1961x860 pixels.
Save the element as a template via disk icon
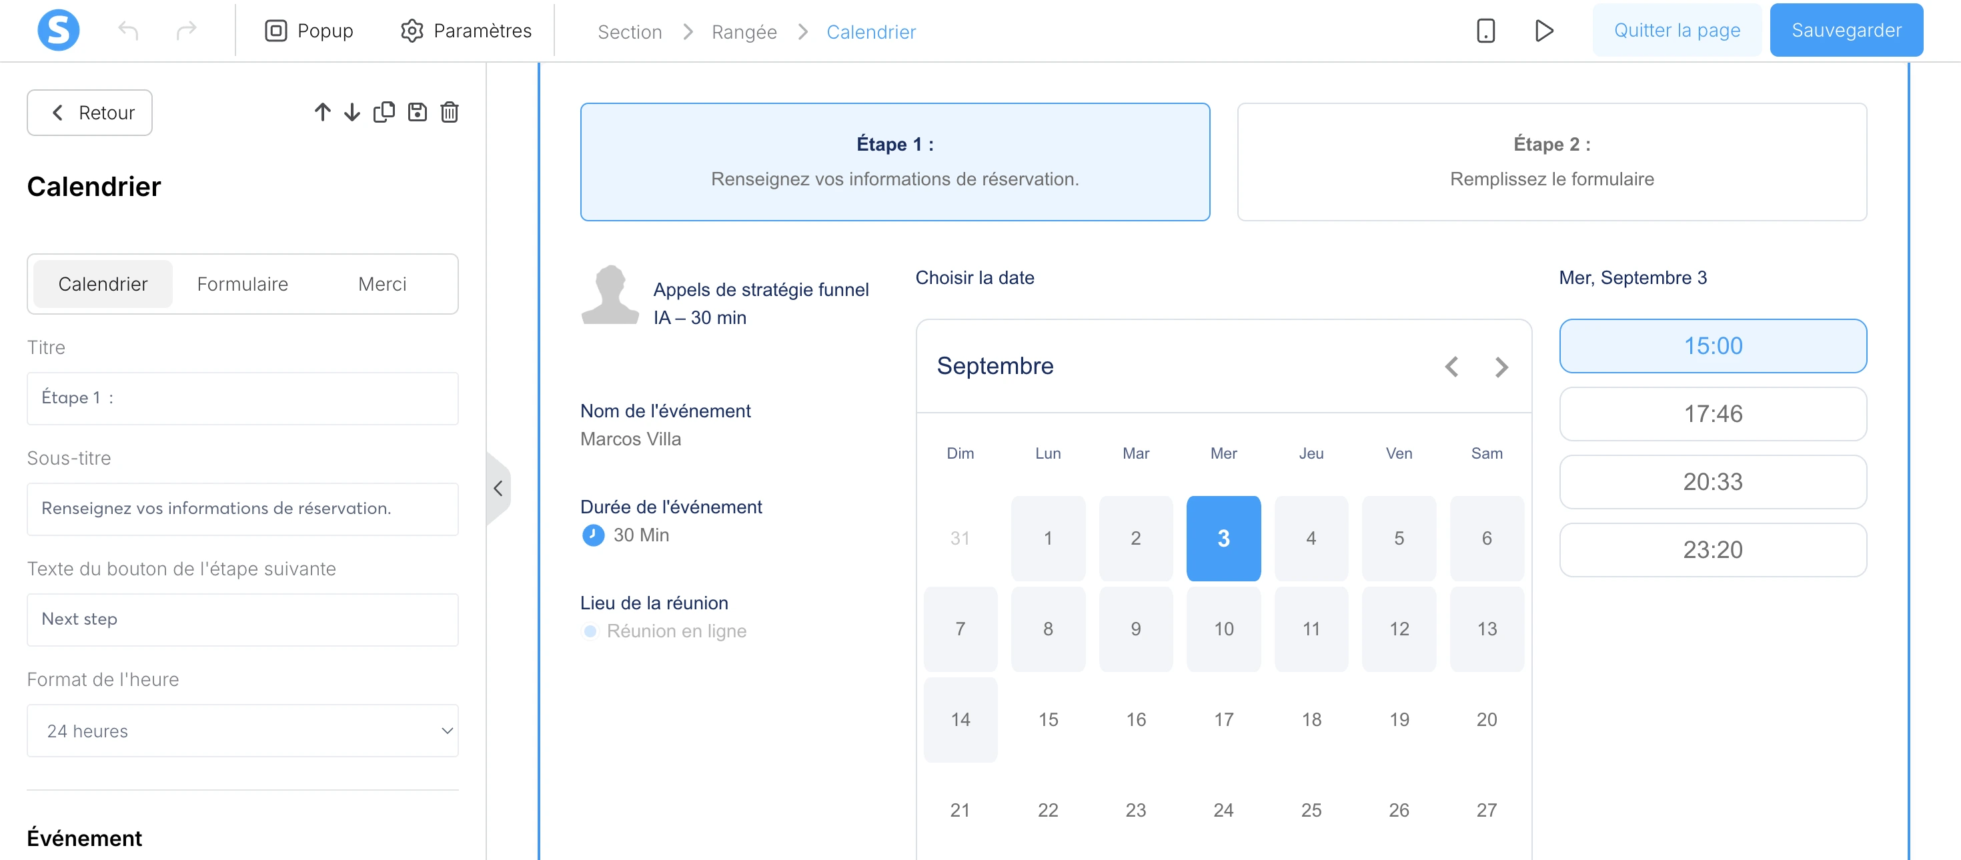[417, 113]
